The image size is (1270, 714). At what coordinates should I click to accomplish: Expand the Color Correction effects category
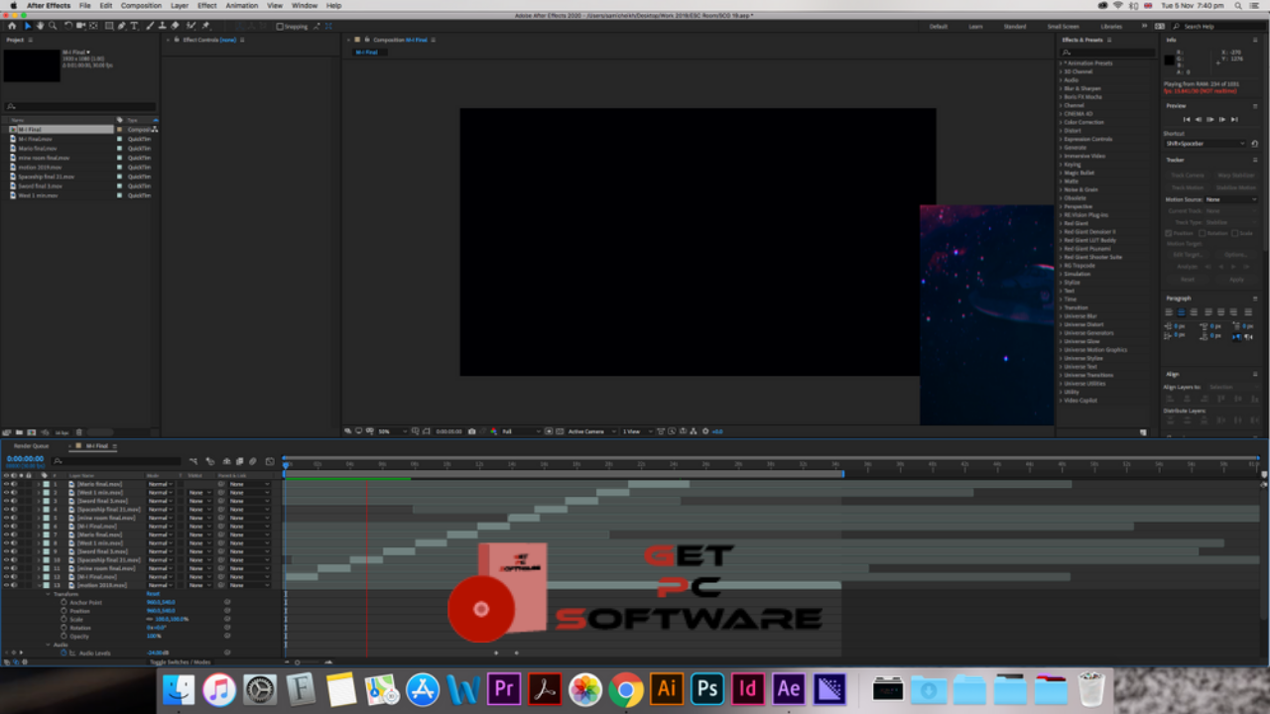click(1061, 122)
